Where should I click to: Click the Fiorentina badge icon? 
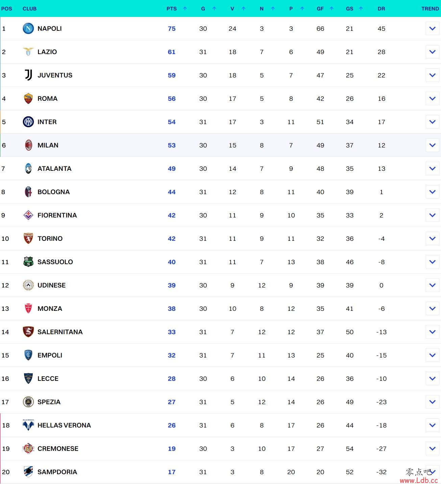pyautogui.click(x=28, y=215)
